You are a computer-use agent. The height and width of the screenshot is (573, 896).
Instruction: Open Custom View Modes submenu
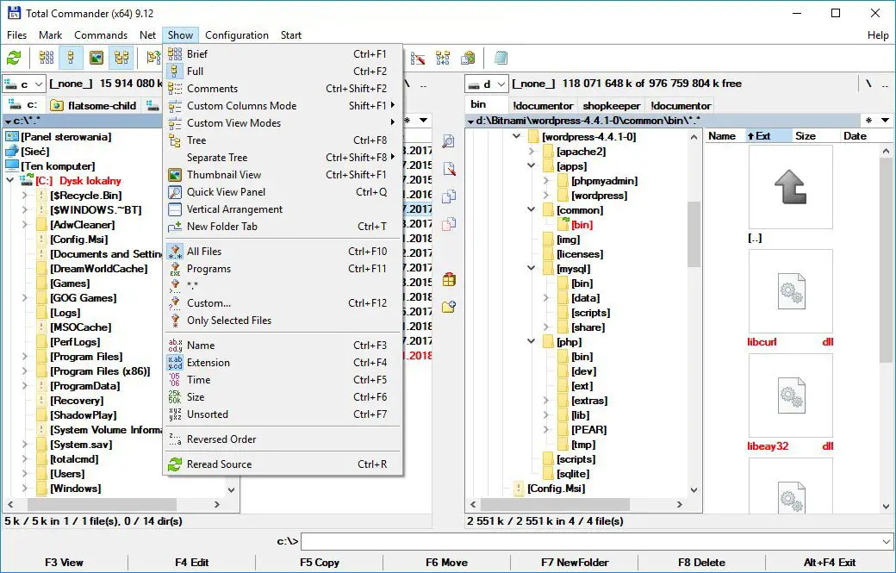[283, 123]
